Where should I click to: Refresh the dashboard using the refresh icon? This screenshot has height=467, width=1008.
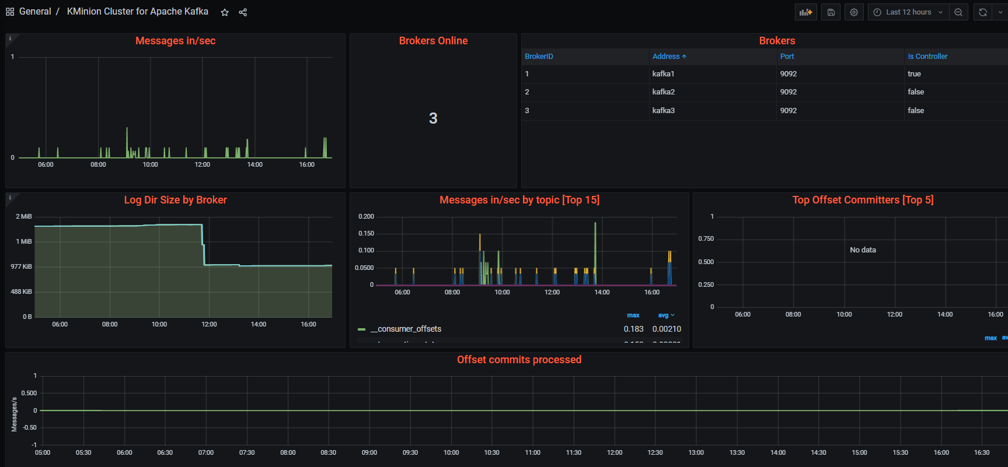click(x=983, y=12)
